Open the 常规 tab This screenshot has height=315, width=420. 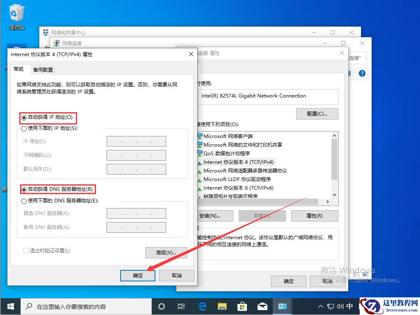click(x=19, y=69)
